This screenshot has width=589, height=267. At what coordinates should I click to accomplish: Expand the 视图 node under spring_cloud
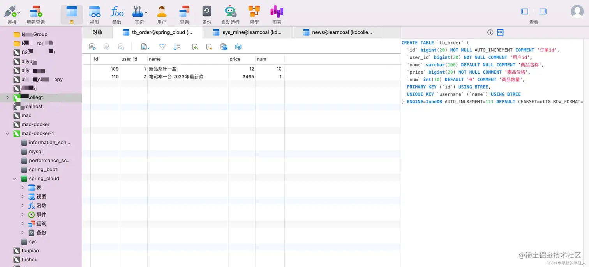click(x=23, y=196)
